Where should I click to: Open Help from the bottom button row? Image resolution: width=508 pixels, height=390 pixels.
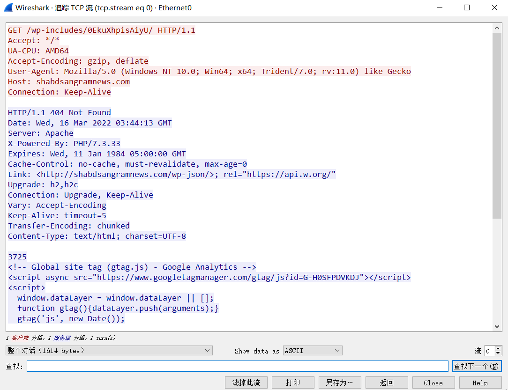pos(480,383)
